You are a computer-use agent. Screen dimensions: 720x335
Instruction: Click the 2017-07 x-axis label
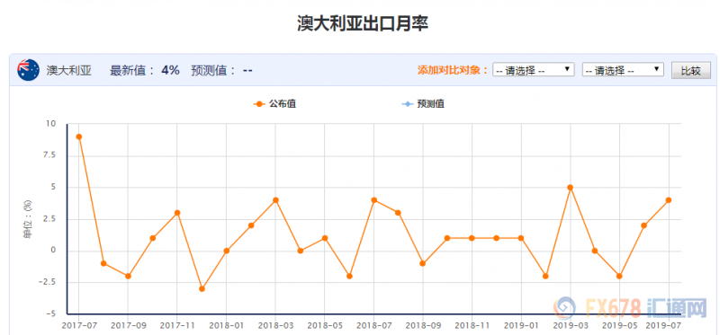coord(79,325)
